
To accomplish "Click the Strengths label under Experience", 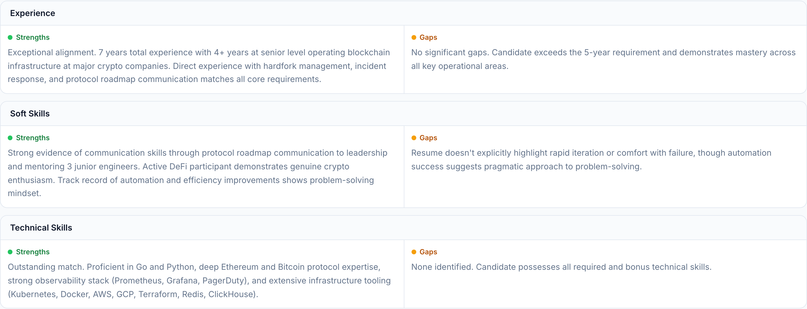I will point(33,38).
